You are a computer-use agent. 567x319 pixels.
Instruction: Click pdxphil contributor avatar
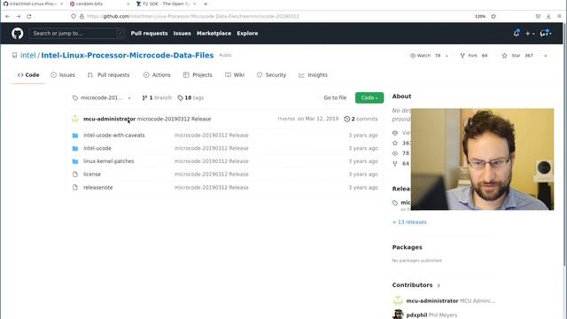[x=398, y=315]
